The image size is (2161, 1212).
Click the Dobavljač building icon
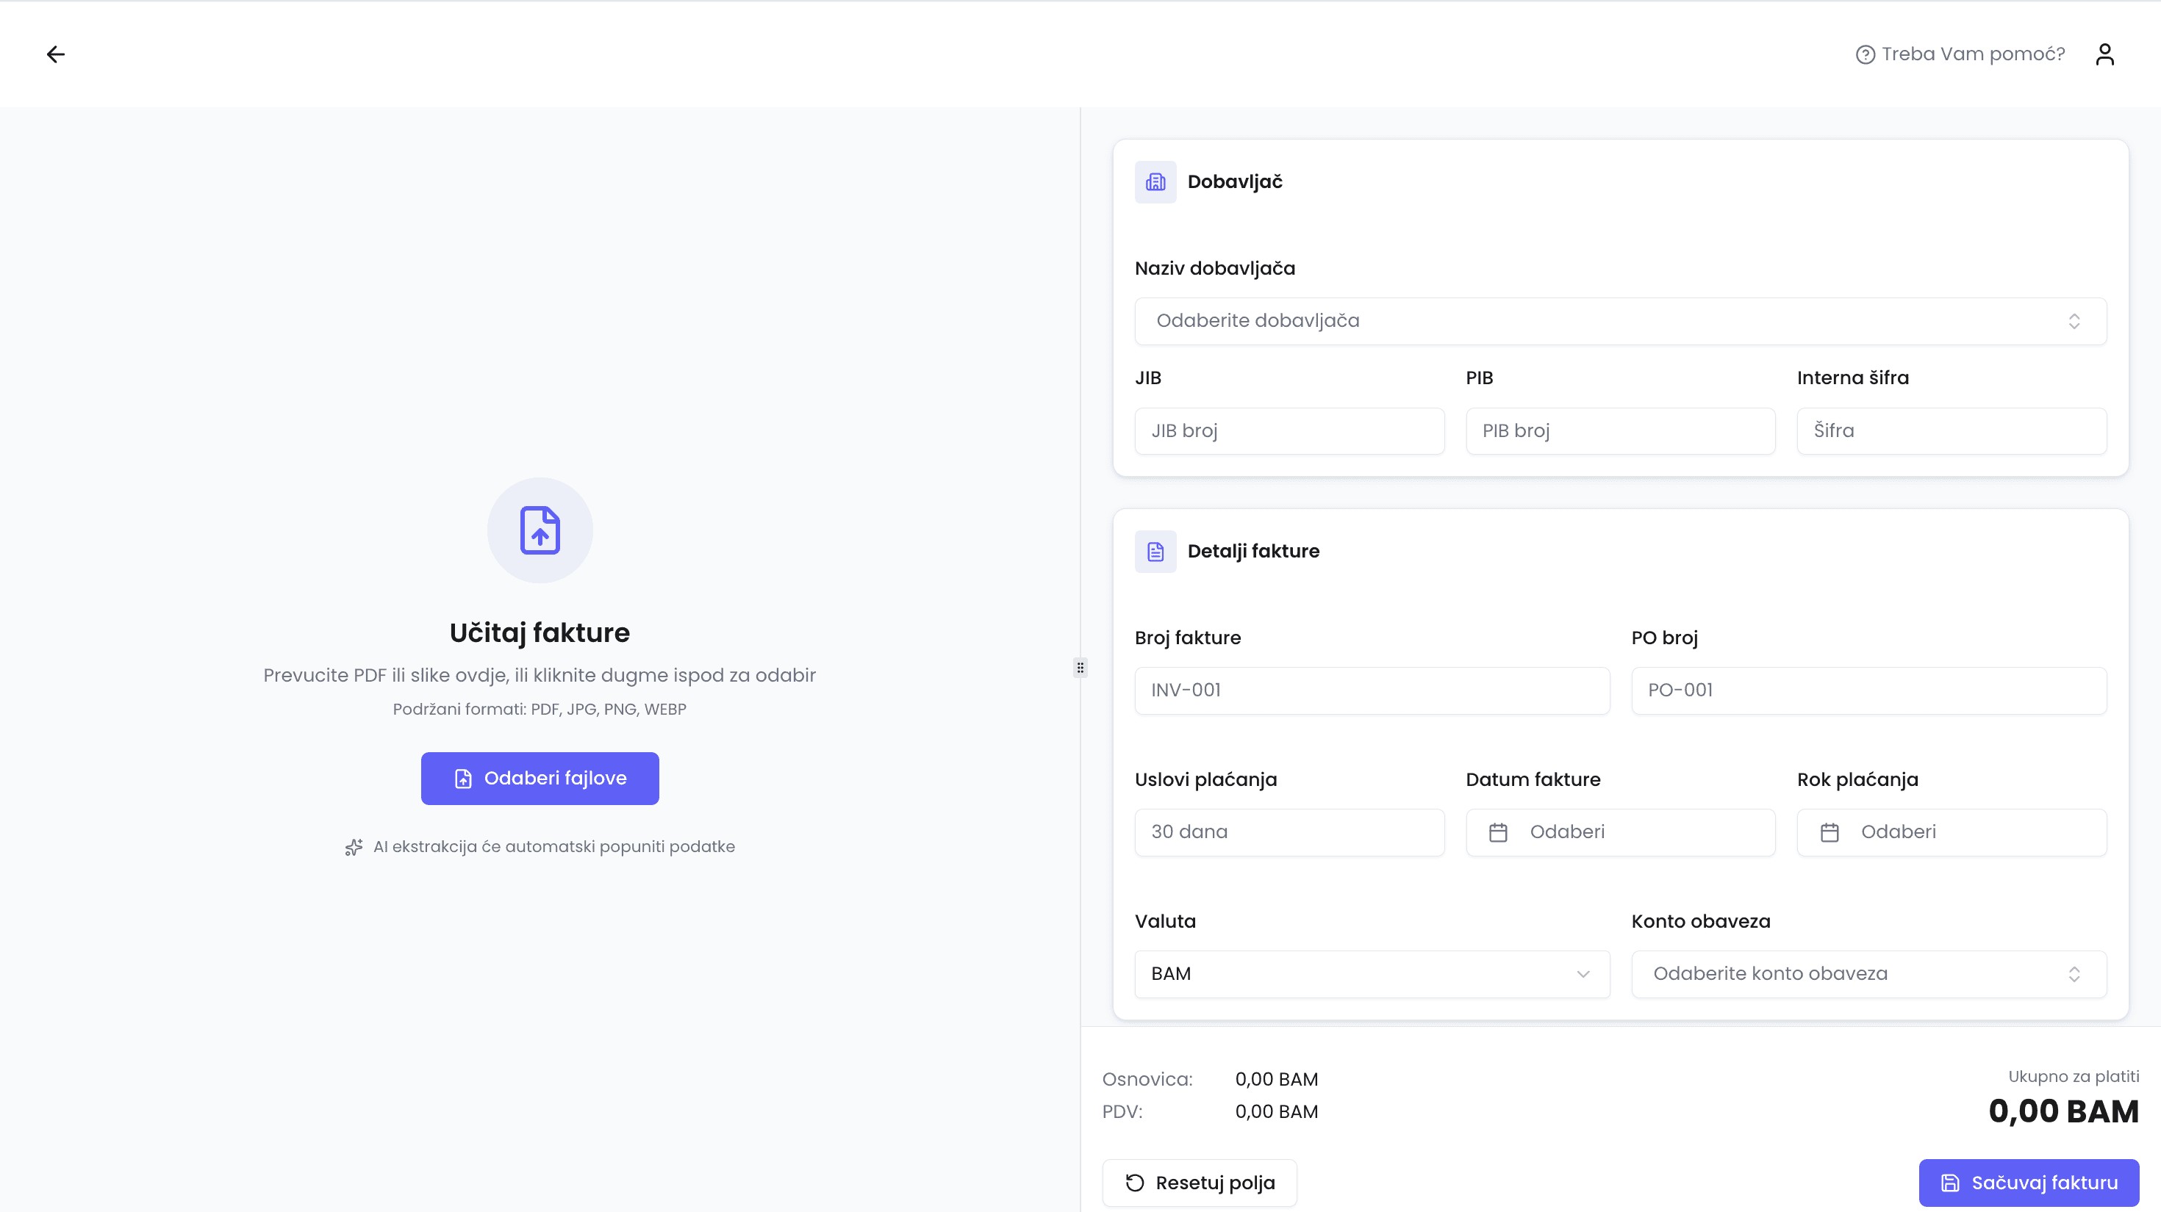tap(1155, 182)
